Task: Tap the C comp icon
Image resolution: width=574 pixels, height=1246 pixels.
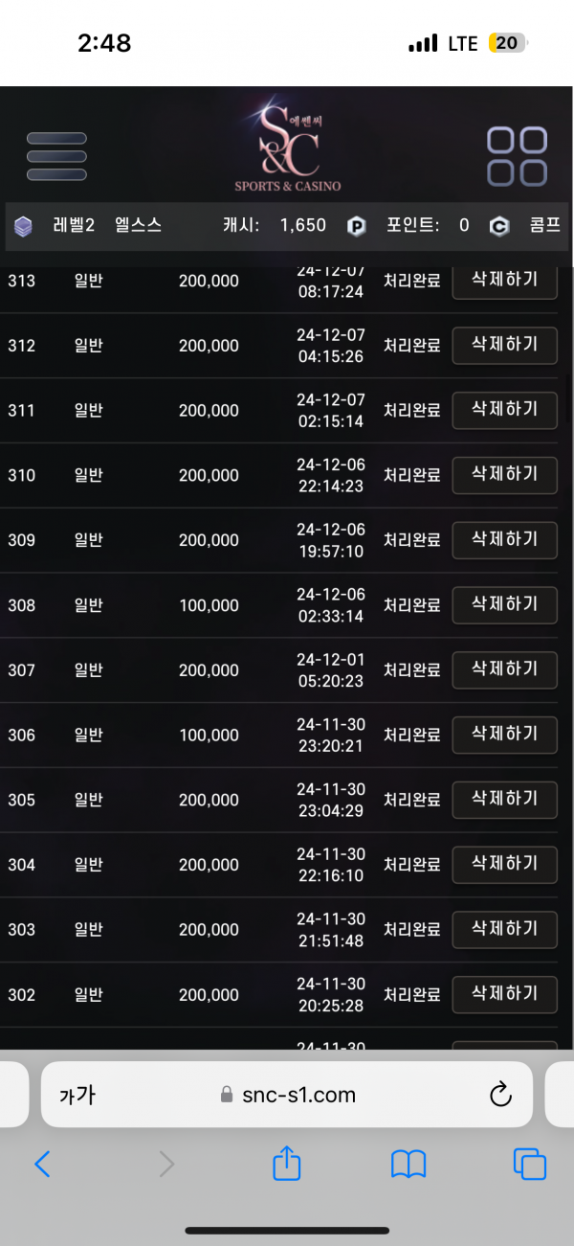Action: (498, 227)
